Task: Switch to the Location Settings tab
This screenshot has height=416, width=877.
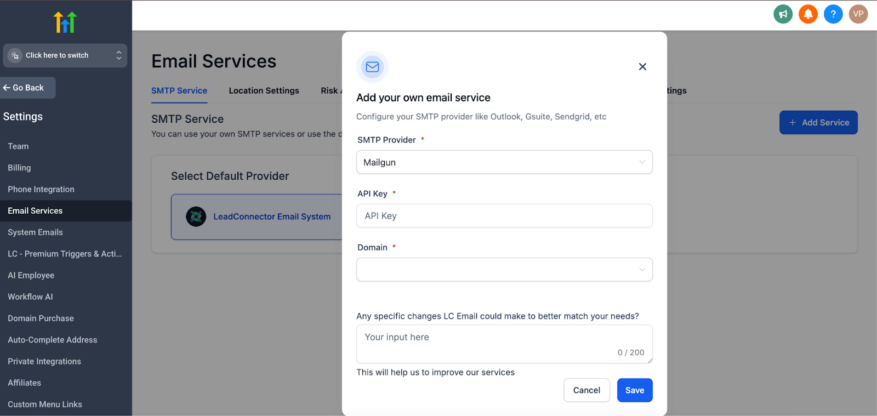Action: (x=264, y=90)
